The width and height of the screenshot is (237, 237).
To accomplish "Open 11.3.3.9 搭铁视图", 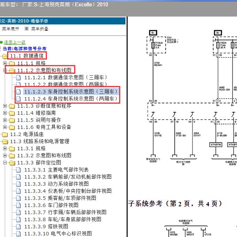I will click(46, 226).
